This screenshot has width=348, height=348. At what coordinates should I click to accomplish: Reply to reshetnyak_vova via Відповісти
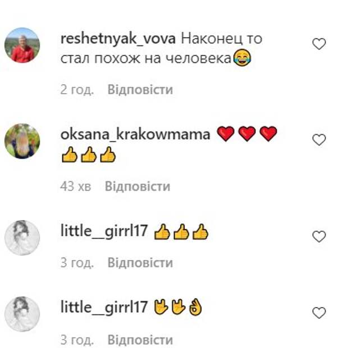click(x=140, y=90)
